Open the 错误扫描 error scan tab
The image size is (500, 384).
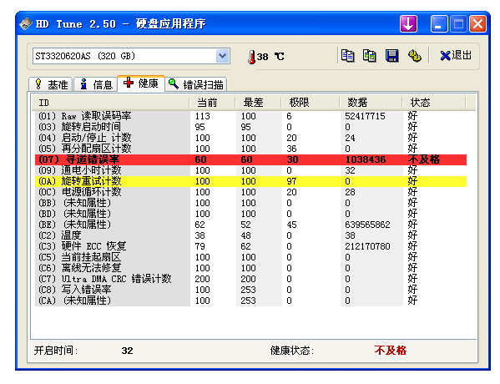[196, 84]
